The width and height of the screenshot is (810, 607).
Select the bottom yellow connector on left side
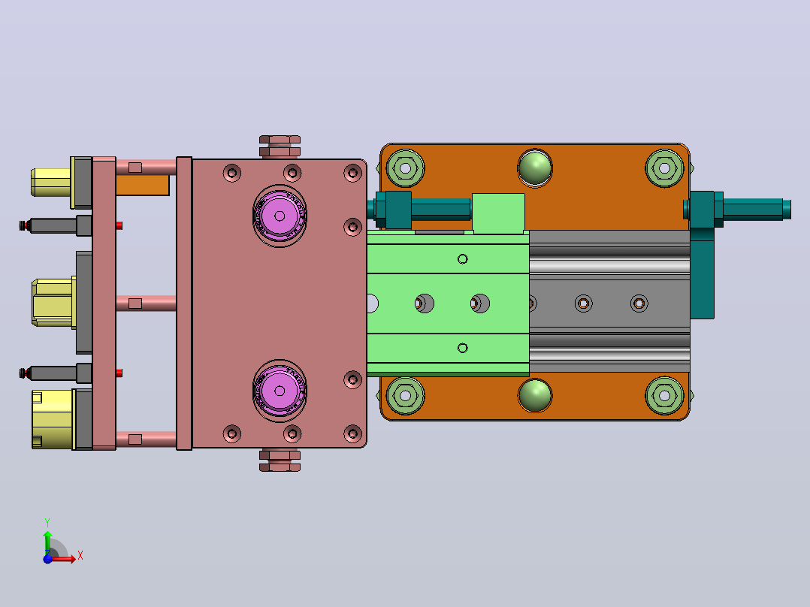coord(53,419)
